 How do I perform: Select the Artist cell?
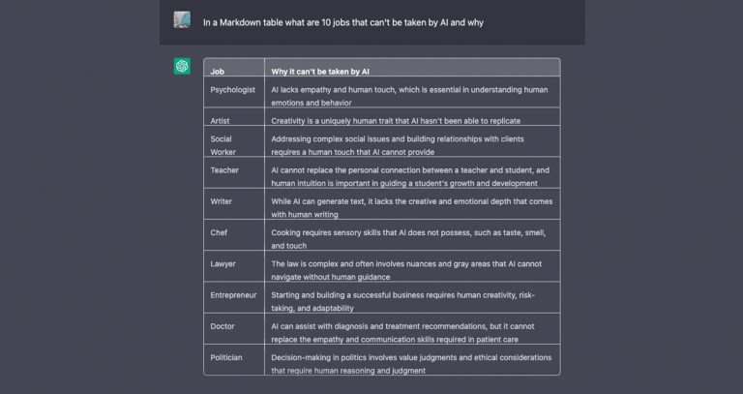pos(221,120)
